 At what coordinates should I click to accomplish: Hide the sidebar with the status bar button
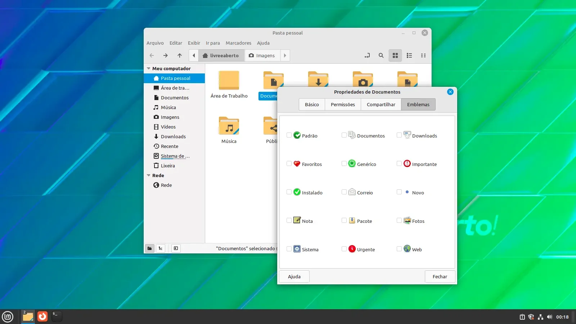(176, 248)
